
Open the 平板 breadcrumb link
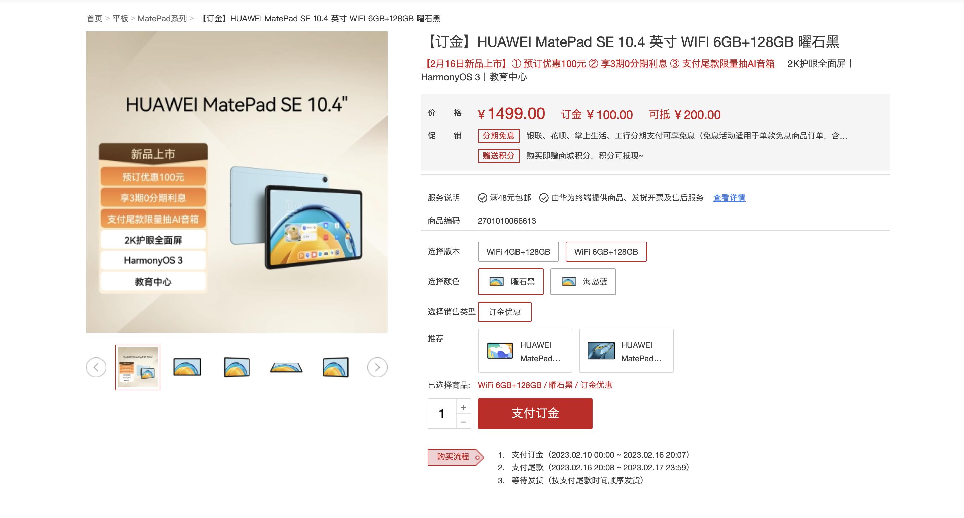click(120, 18)
